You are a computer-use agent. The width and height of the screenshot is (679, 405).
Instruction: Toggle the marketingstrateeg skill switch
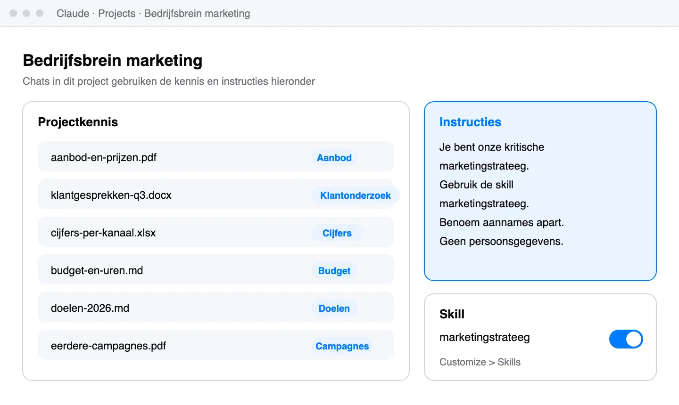coord(626,339)
